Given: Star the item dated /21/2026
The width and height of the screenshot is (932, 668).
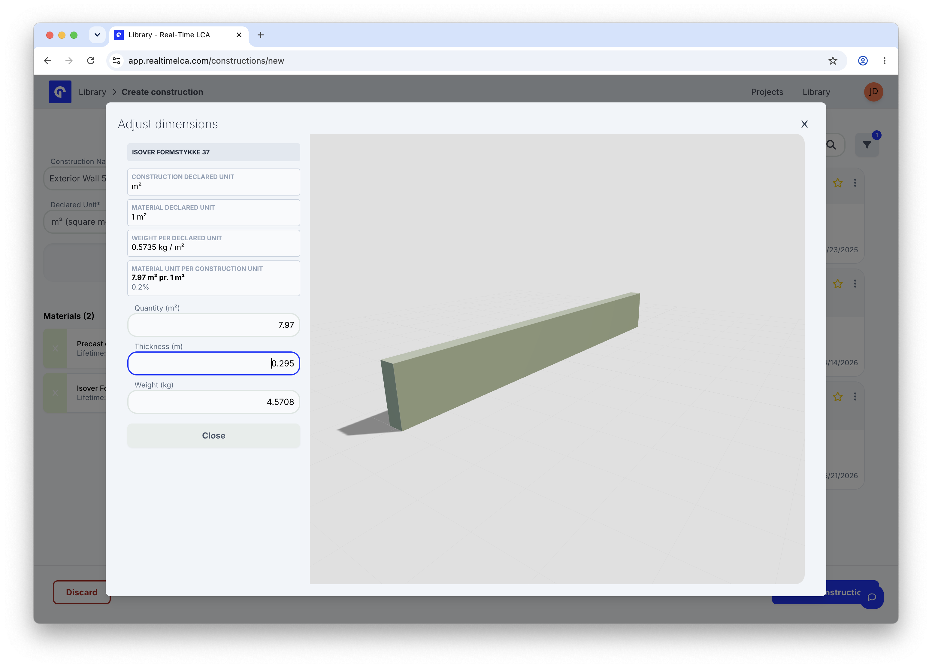Looking at the screenshot, I should click(837, 397).
